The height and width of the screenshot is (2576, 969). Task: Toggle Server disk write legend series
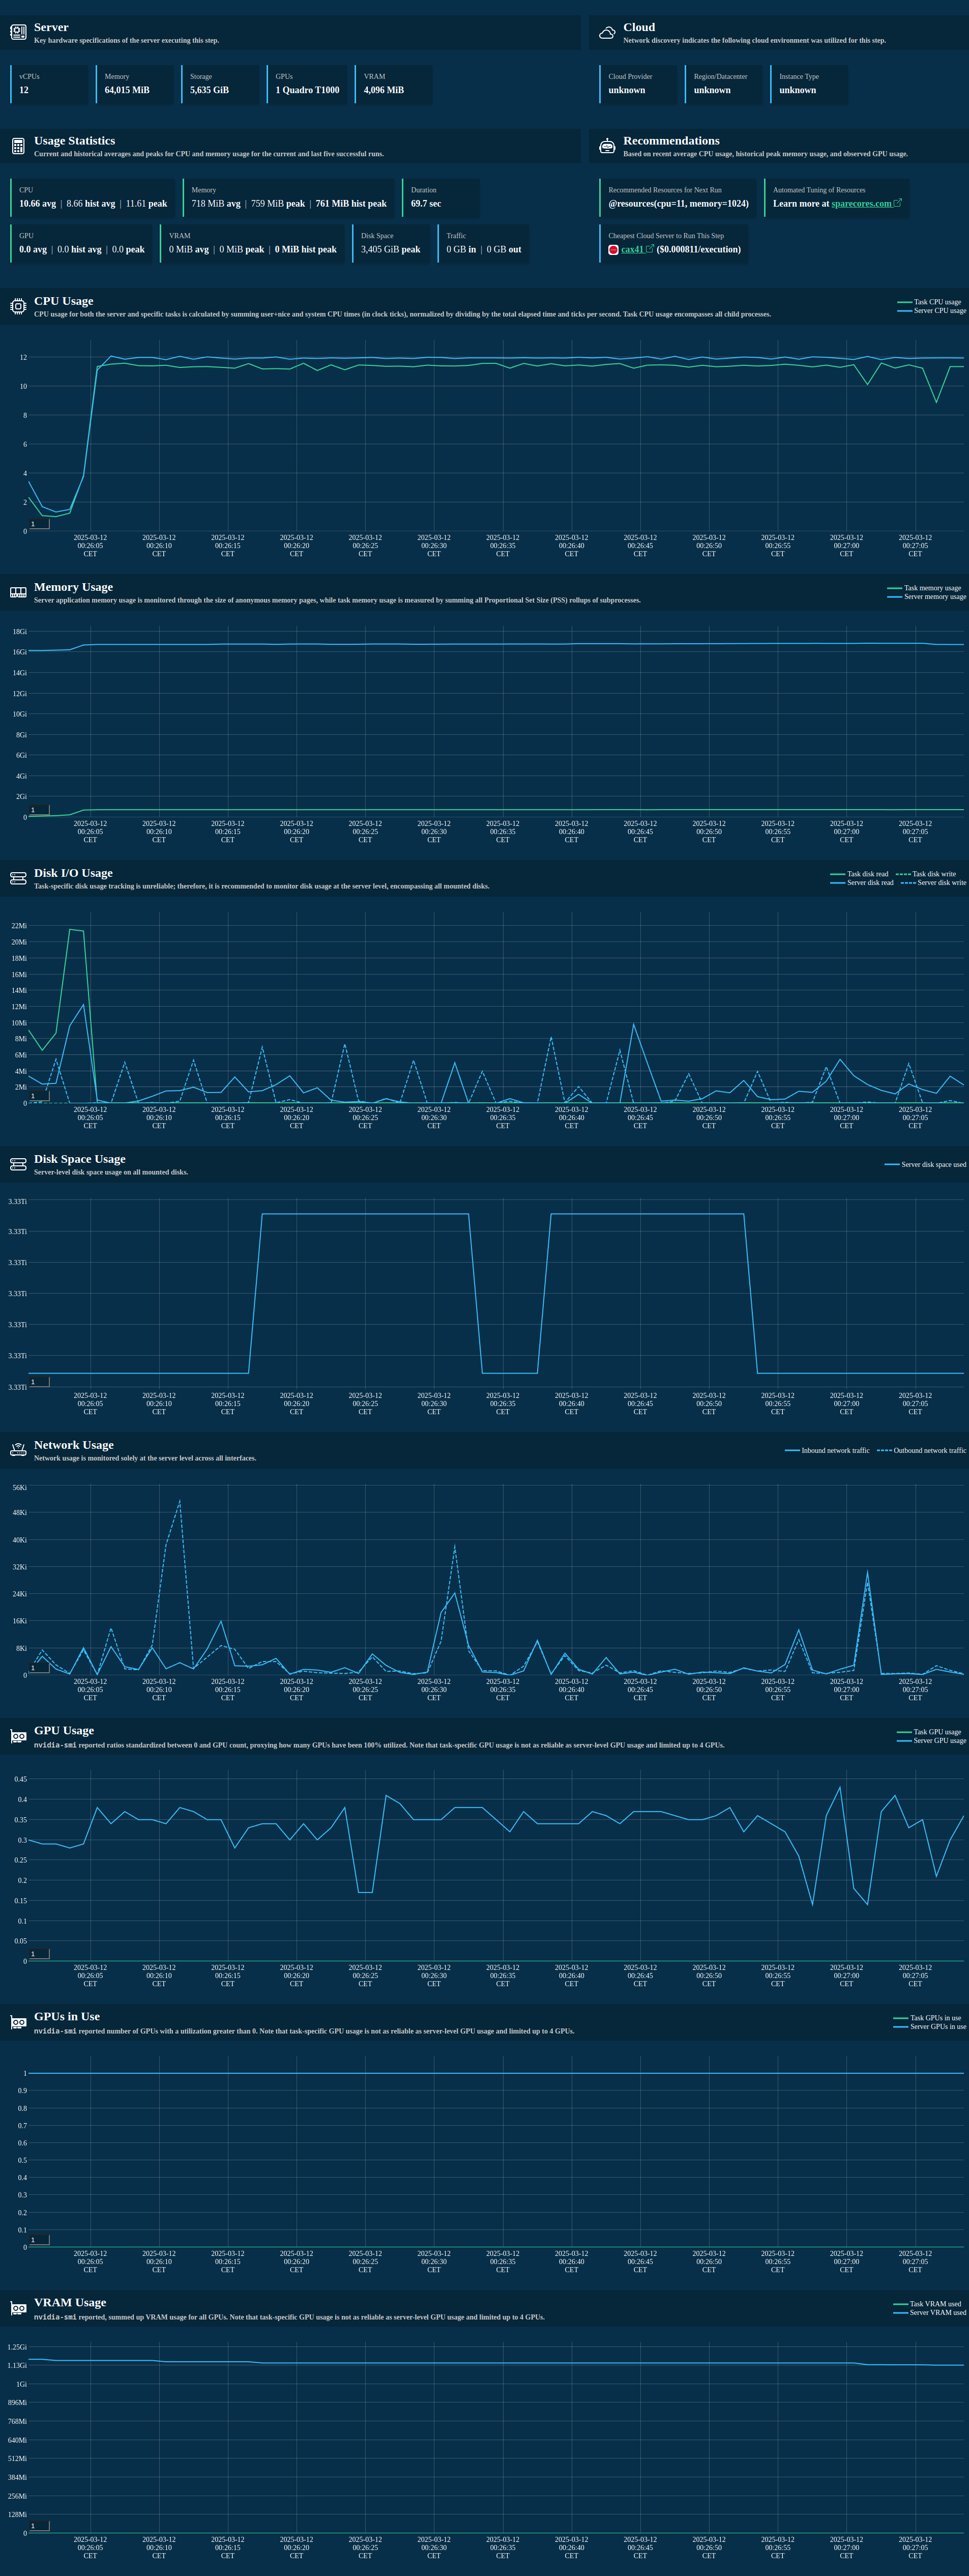pyautogui.click(x=933, y=883)
